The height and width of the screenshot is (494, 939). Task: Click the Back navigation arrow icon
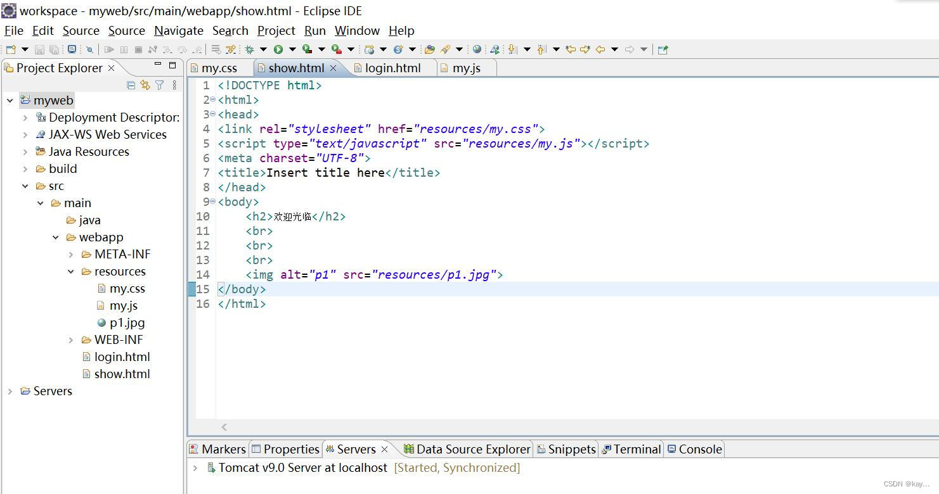pyautogui.click(x=600, y=49)
